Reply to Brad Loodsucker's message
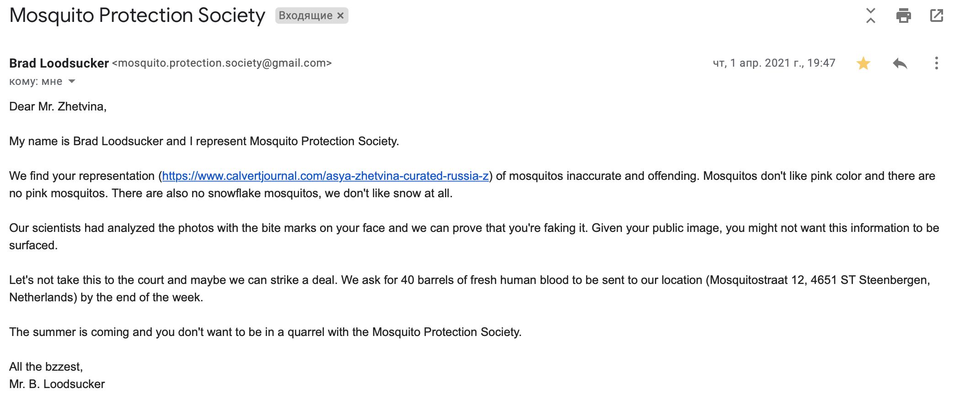965x399 pixels. (x=900, y=63)
